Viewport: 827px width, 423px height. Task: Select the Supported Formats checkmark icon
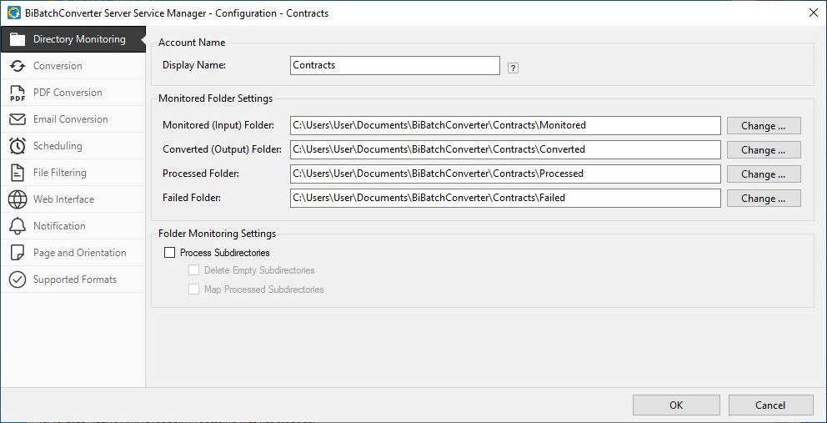[x=18, y=279]
